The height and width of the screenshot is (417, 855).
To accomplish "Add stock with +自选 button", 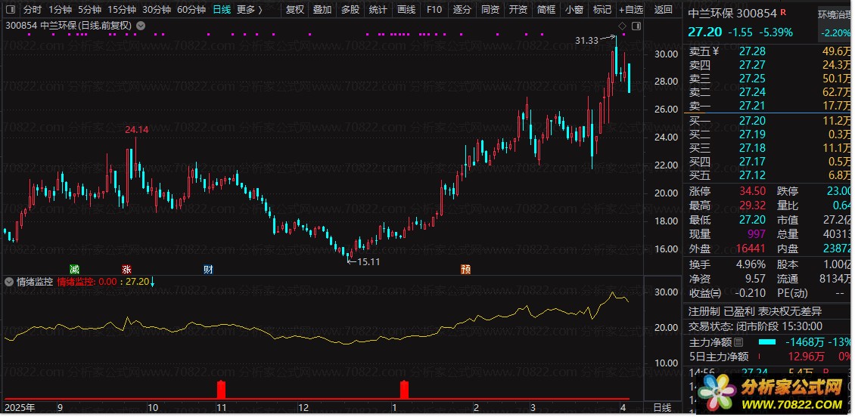I will click(x=631, y=9).
